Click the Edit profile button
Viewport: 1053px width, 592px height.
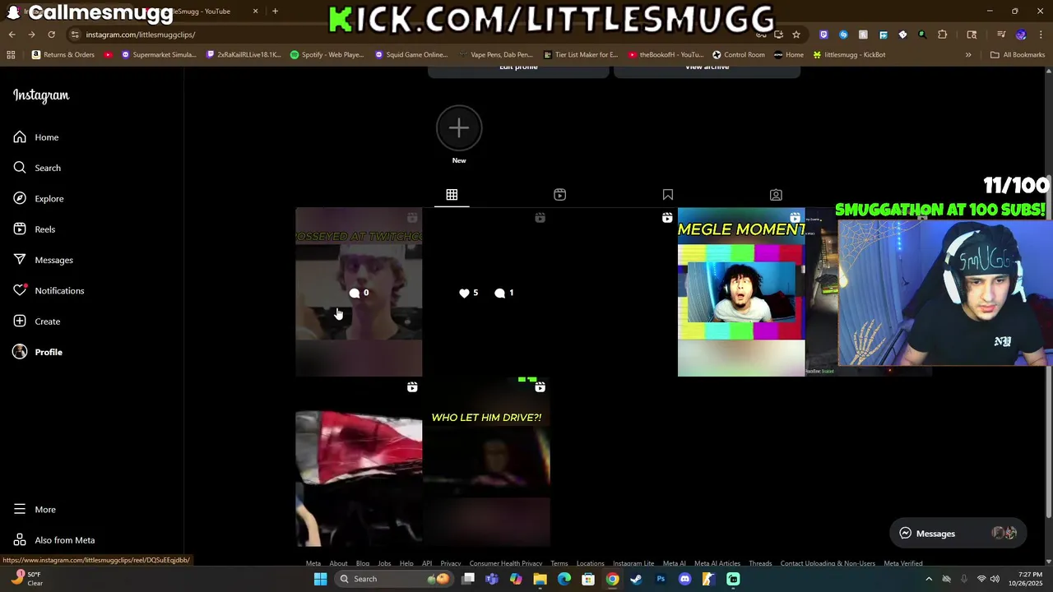coord(518,69)
